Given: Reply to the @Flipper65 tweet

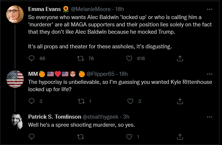Looking at the screenshot, I should click(x=31, y=101).
